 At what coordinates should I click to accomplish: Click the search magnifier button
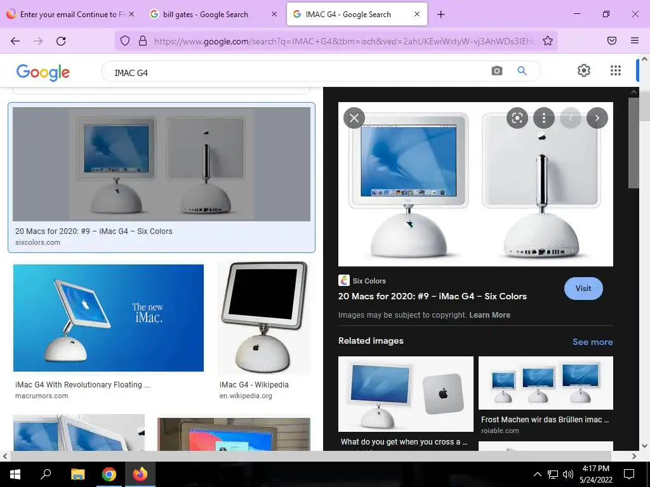click(x=522, y=71)
